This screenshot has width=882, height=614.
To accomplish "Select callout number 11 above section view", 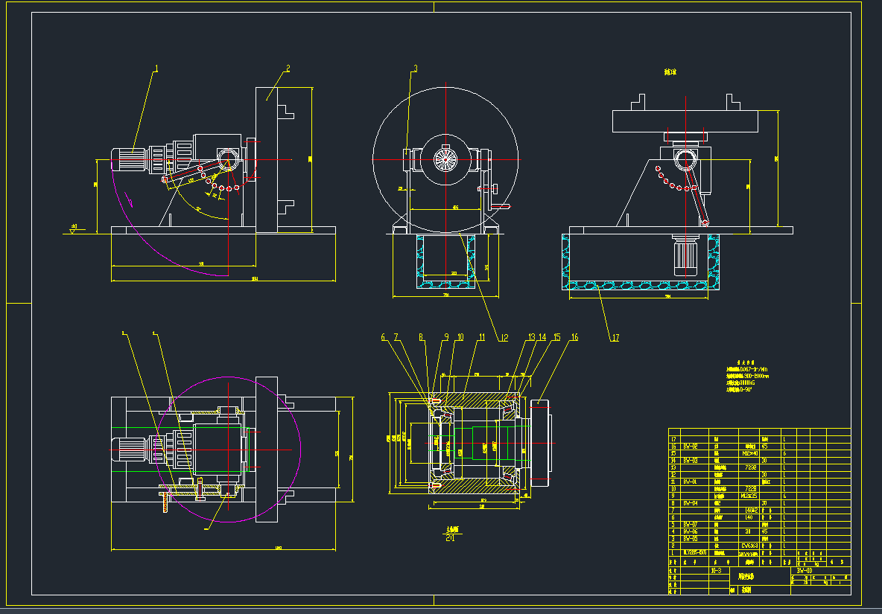I will tap(481, 338).
